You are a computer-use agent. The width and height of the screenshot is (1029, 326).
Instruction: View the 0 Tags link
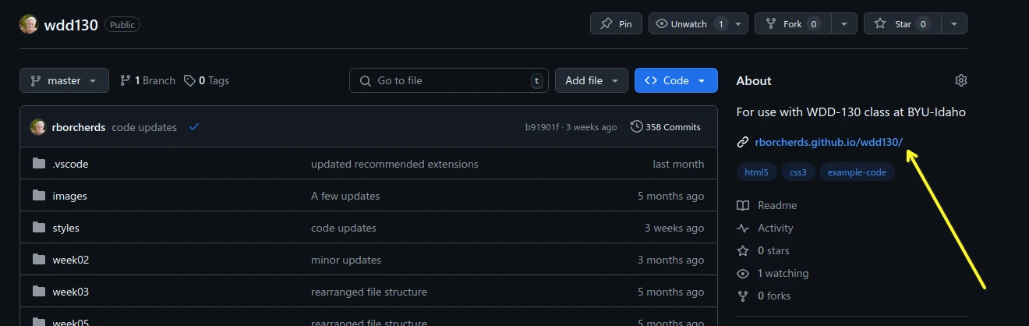tap(207, 80)
